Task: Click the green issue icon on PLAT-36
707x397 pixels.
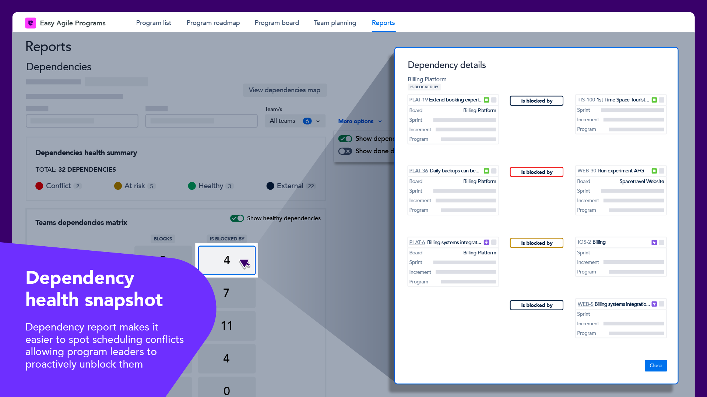Action: 486,171
